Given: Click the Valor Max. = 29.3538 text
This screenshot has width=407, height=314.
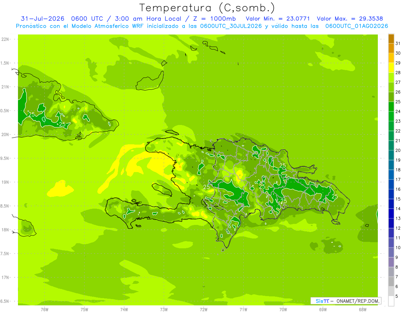Looking at the screenshot, I should coord(350,19).
